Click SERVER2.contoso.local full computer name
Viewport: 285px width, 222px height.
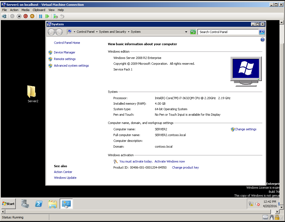[x=170, y=135]
